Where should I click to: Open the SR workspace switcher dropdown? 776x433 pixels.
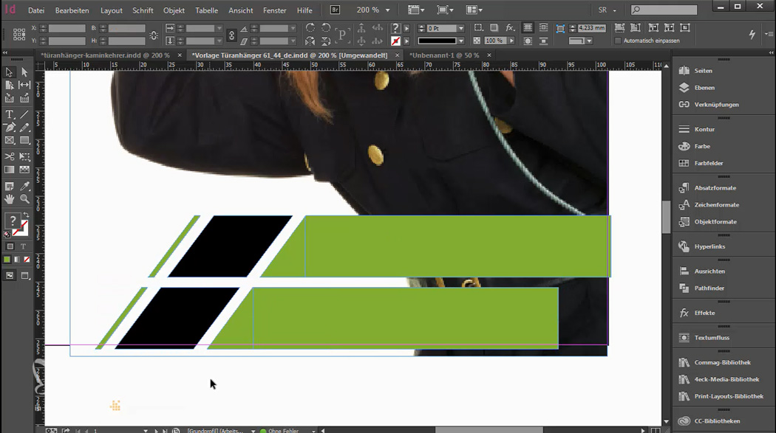click(x=615, y=10)
